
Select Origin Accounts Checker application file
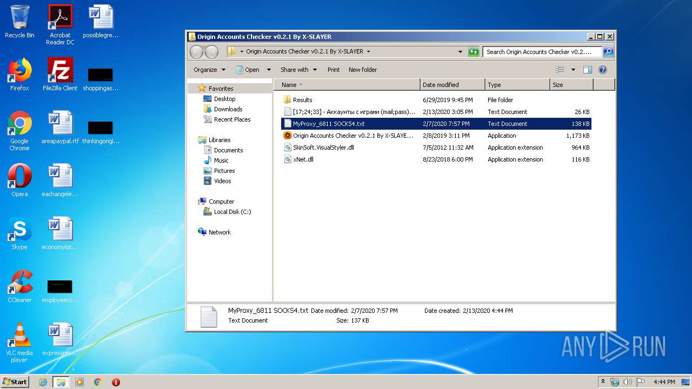pyautogui.click(x=436, y=136)
